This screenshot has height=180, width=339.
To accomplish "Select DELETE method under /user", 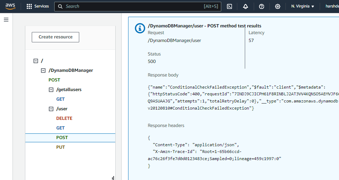I will (64, 118).
